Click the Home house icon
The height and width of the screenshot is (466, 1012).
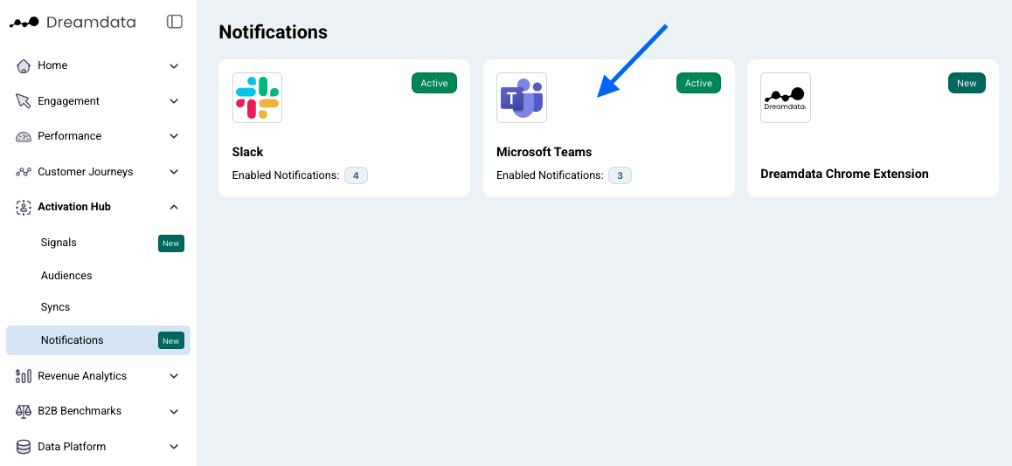pos(24,65)
